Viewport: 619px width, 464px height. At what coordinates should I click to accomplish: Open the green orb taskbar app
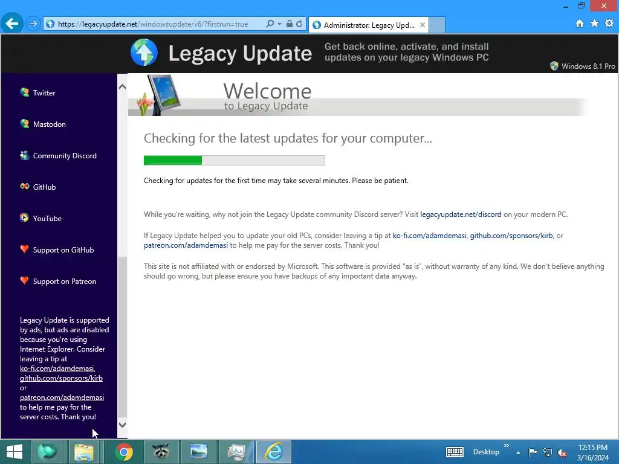tap(47, 452)
